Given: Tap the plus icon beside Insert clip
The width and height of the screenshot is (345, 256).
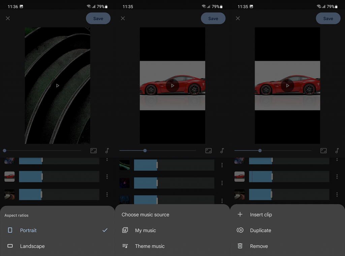Looking at the screenshot, I should pyautogui.click(x=240, y=214).
